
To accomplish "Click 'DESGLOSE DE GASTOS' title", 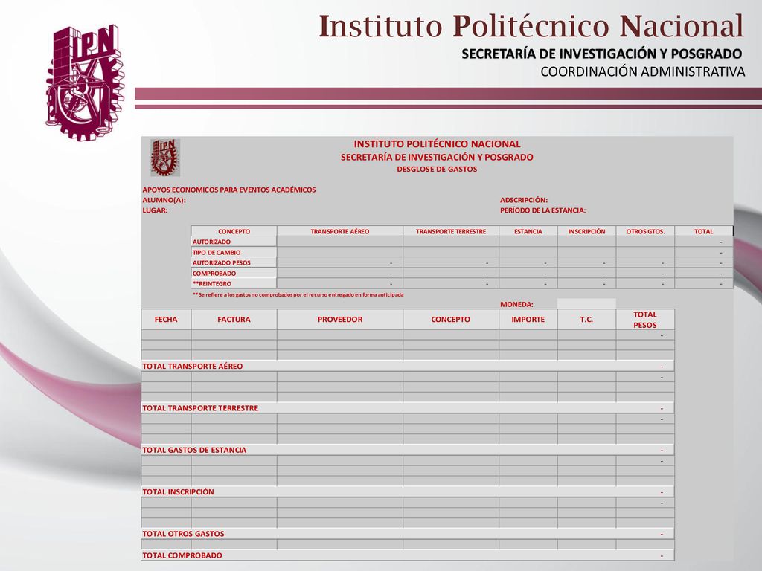I will 437,170.
